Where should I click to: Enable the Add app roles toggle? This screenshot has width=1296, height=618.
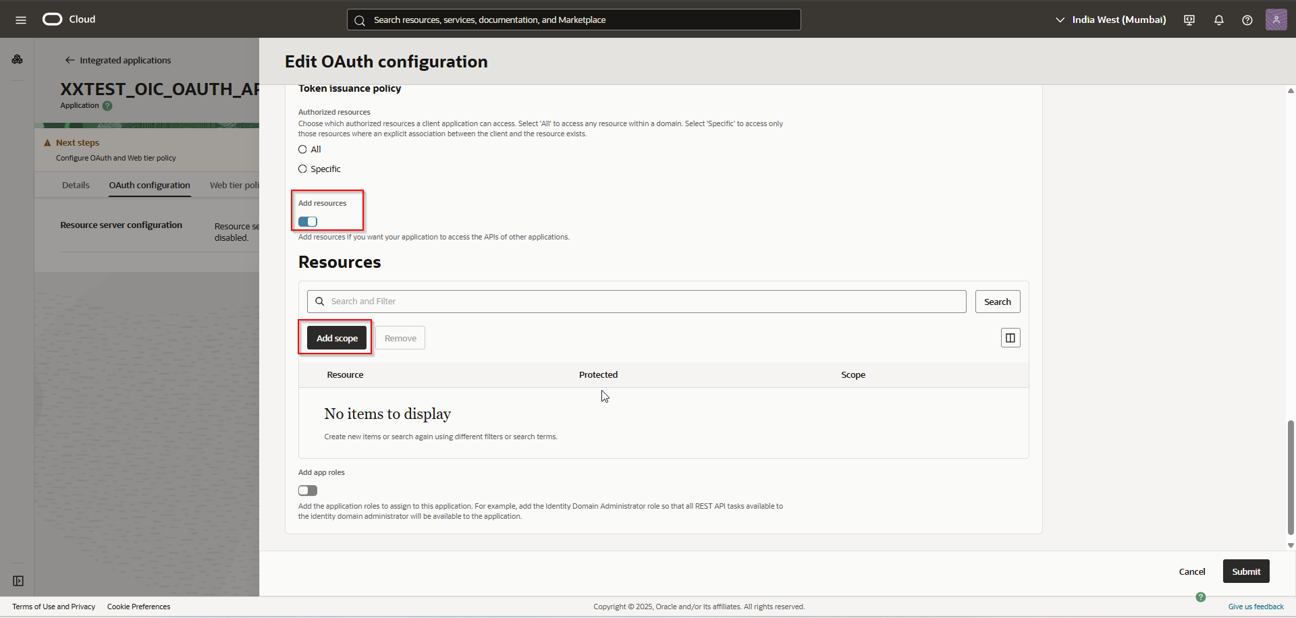coord(307,490)
